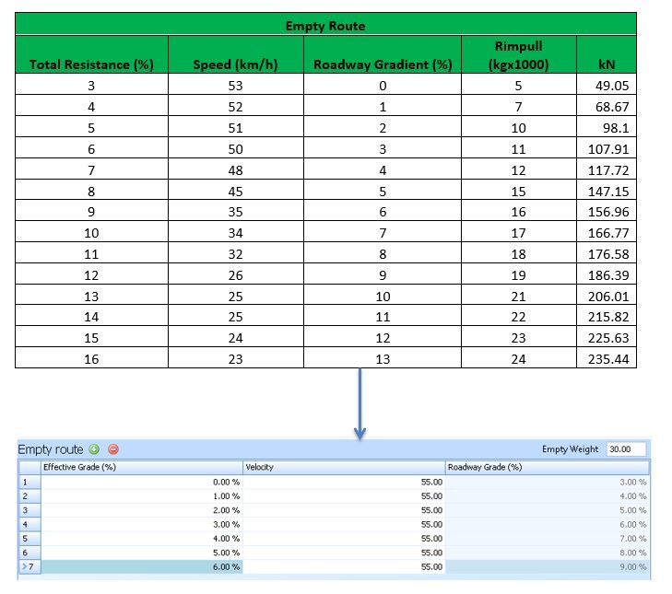Select row 5 header in grid
This screenshot has height=594, width=672.
pos(28,539)
